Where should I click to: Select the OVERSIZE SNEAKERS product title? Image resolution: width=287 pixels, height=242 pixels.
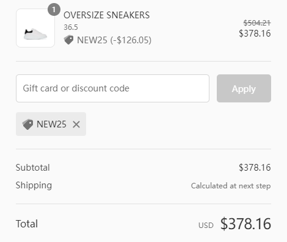[107, 15]
